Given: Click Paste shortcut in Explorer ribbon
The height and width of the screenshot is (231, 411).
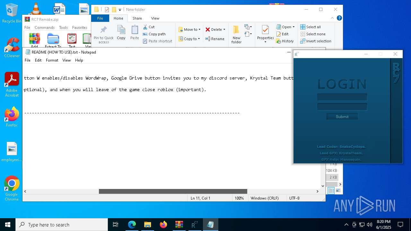Looking at the screenshot, I should [157, 41].
